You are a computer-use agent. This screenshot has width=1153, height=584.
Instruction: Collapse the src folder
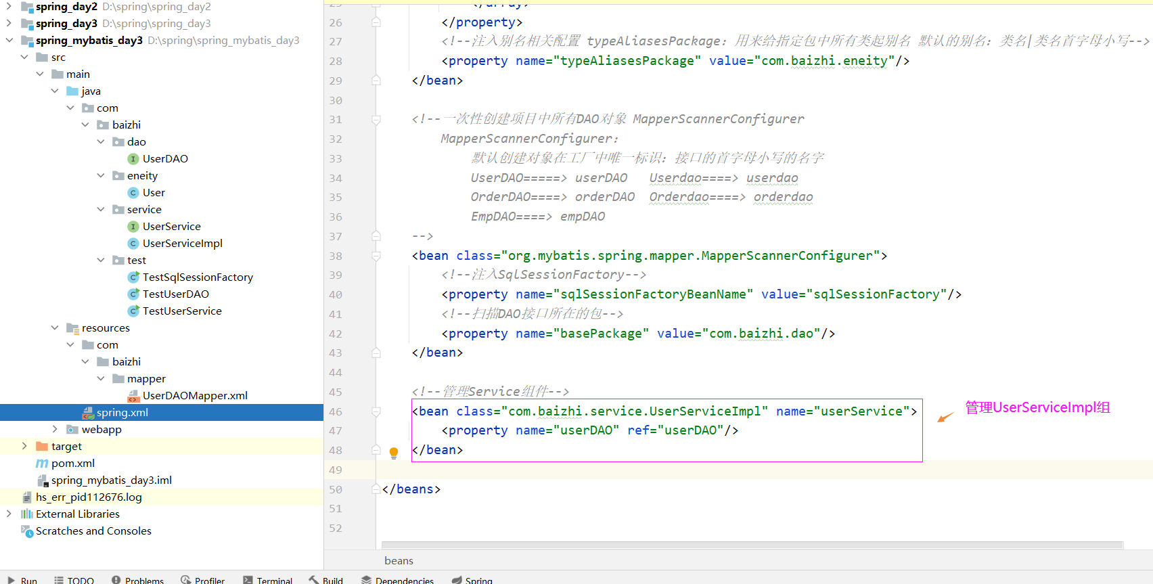(x=24, y=58)
